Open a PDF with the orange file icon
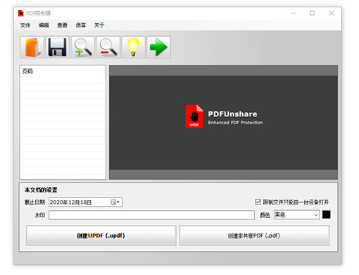Screen dimensions: 359x275 click(32, 47)
